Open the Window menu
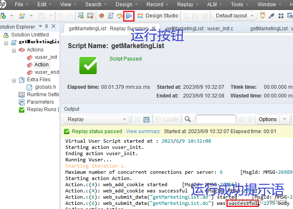293x209 pixels. coord(269,5)
